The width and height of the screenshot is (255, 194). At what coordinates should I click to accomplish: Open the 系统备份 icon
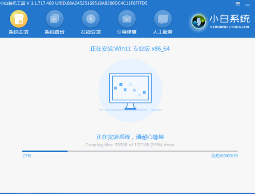pos(55,19)
